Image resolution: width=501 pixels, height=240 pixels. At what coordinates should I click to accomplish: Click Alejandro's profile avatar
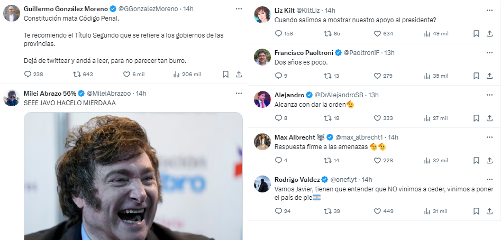(263, 99)
